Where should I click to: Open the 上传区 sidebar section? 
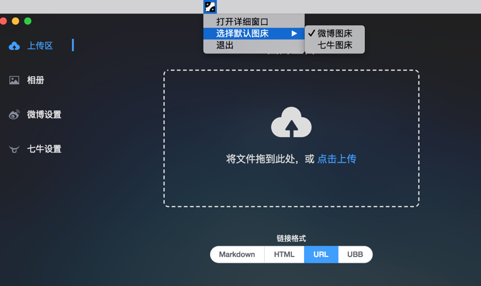coord(40,46)
